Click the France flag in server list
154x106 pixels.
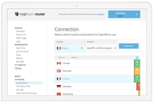[x=59, y=79]
